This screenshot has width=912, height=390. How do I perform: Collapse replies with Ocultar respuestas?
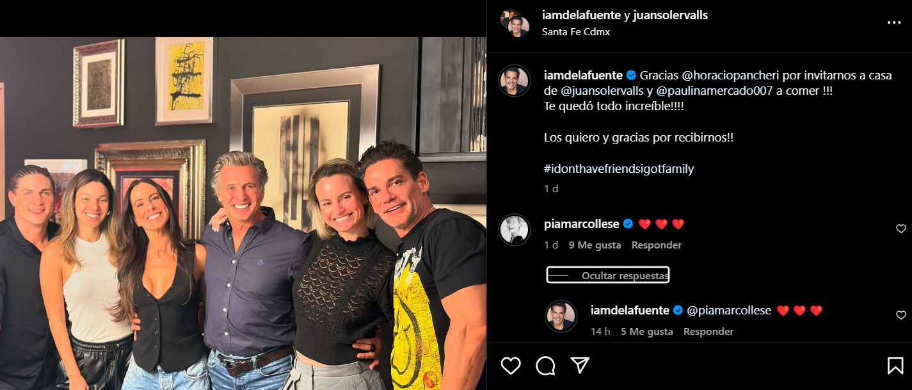pos(608,275)
